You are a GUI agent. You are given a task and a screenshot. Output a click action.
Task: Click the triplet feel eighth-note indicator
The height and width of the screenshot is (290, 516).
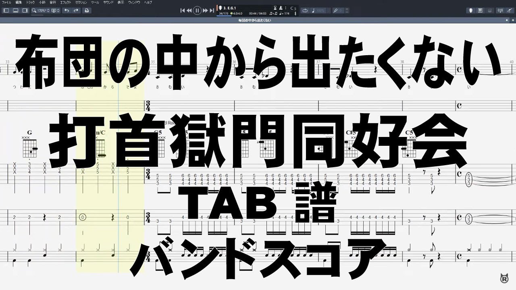click(x=273, y=13)
